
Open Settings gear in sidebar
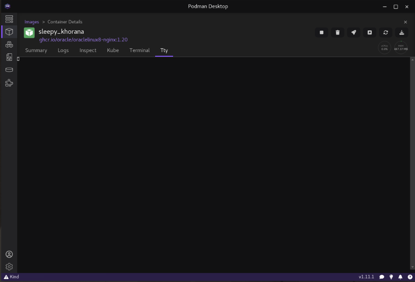[x=9, y=267]
